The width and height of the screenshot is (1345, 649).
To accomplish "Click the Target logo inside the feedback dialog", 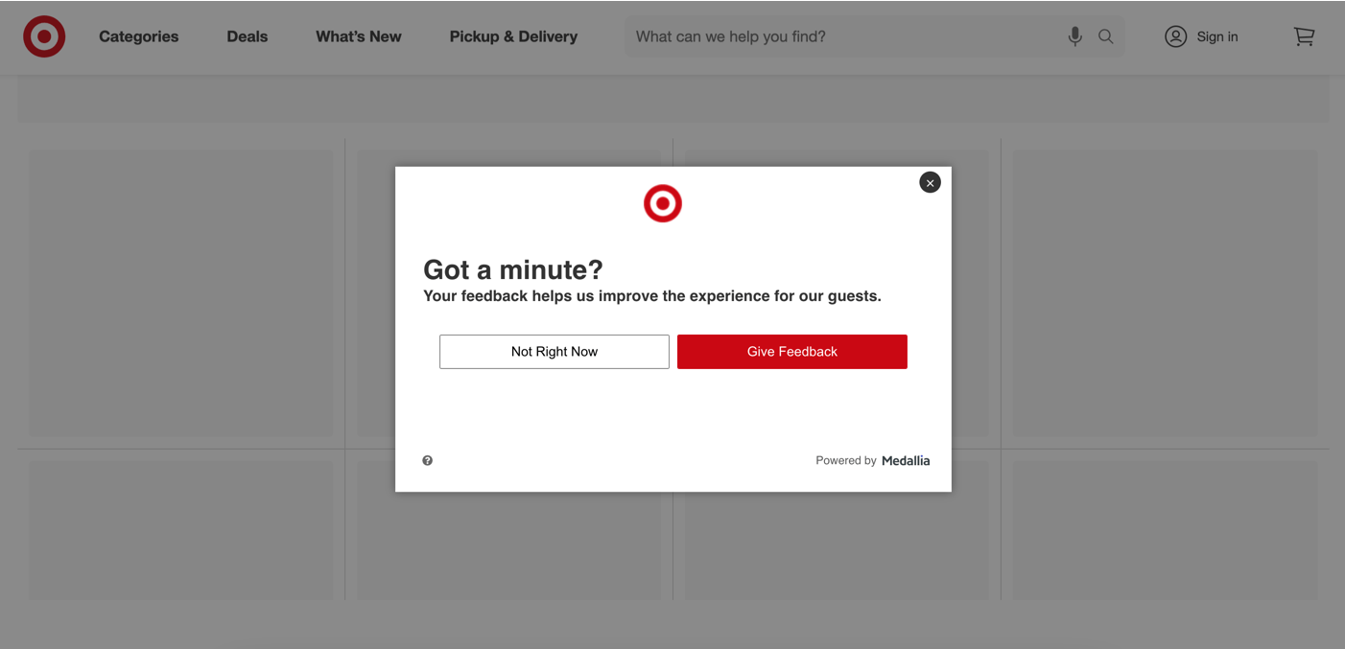I will [x=662, y=202].
